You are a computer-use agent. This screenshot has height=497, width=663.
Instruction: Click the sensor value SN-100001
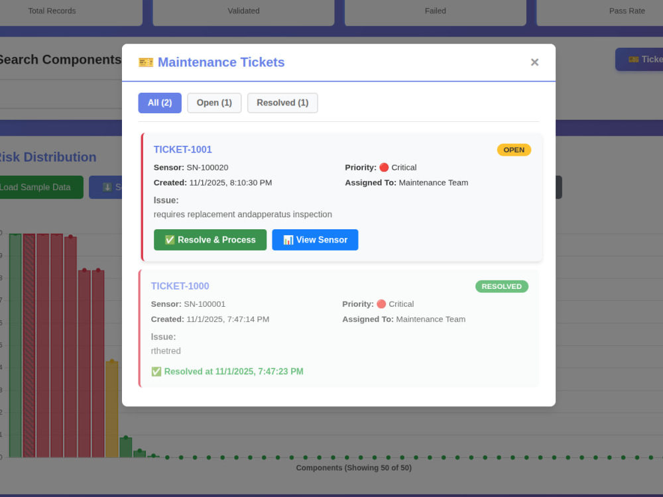pyautogui.click(x=205, y=304)
